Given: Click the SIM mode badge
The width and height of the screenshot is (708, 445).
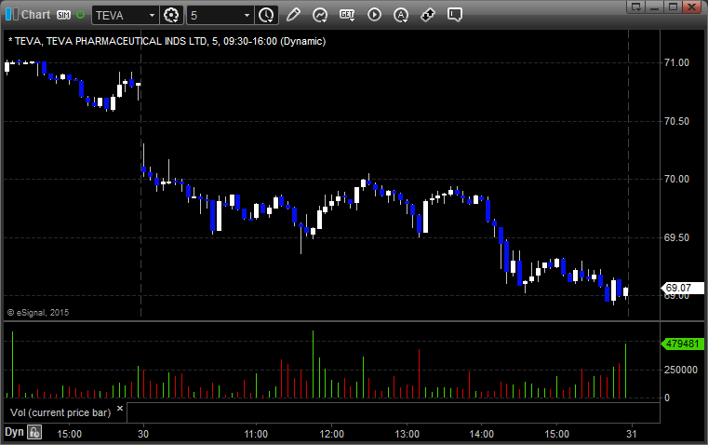Looking at the screenshot, I should click(x=63, y=15).
